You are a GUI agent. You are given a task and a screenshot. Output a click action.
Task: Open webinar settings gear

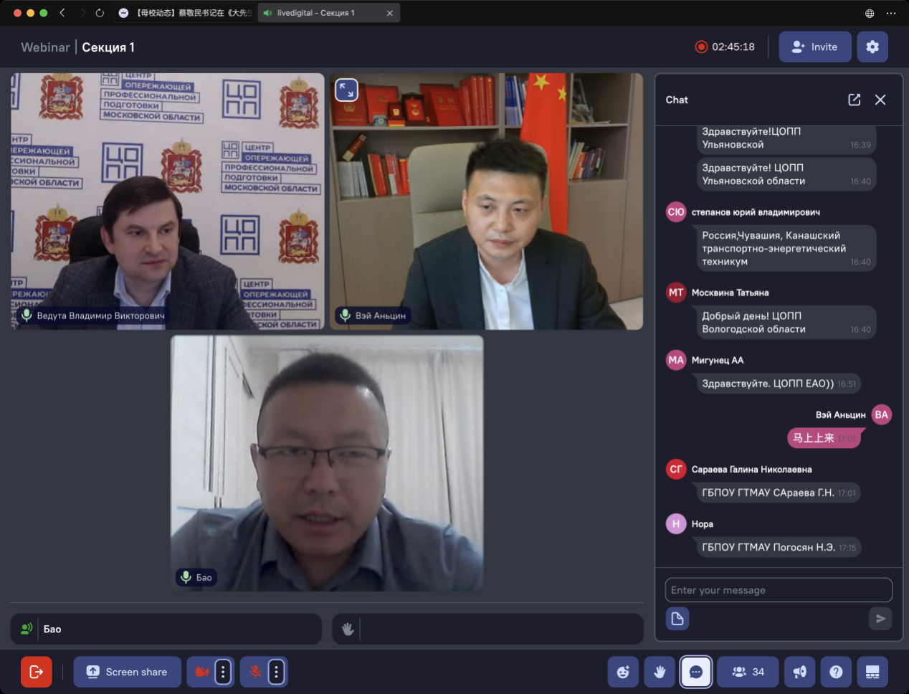pyautogui.click(x=872, y=47)
